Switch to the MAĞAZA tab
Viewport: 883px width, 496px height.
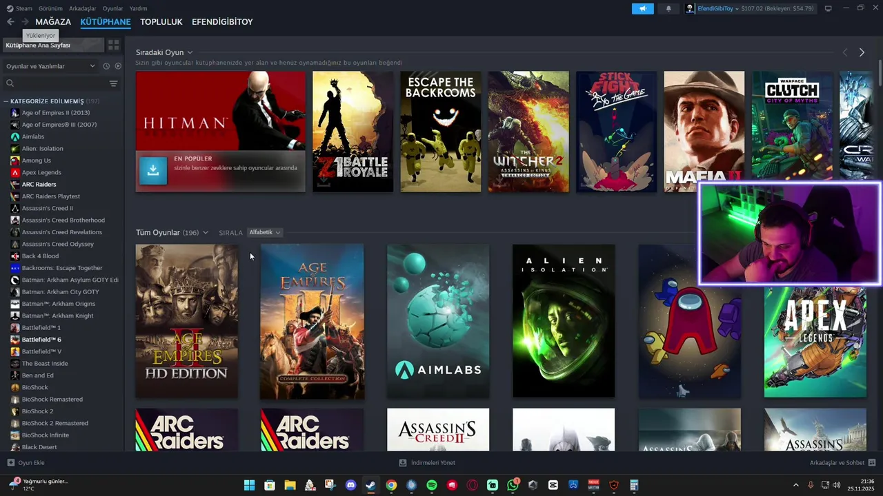[x=53, y=22]
